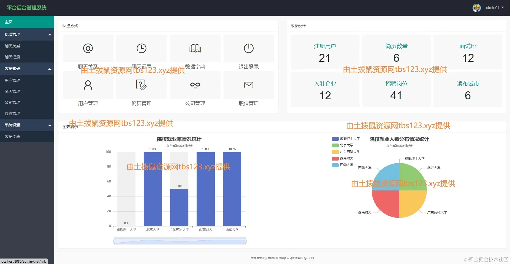
Task: Open 聊天关系 in the sidebar
Action: [27, 46]
